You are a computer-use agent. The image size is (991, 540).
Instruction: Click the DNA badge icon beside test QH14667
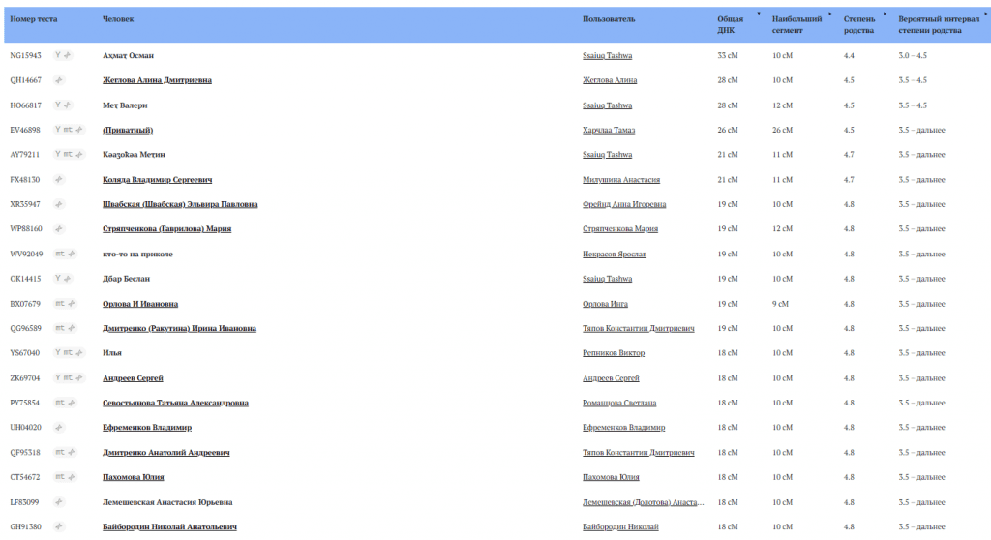(59, 80)
